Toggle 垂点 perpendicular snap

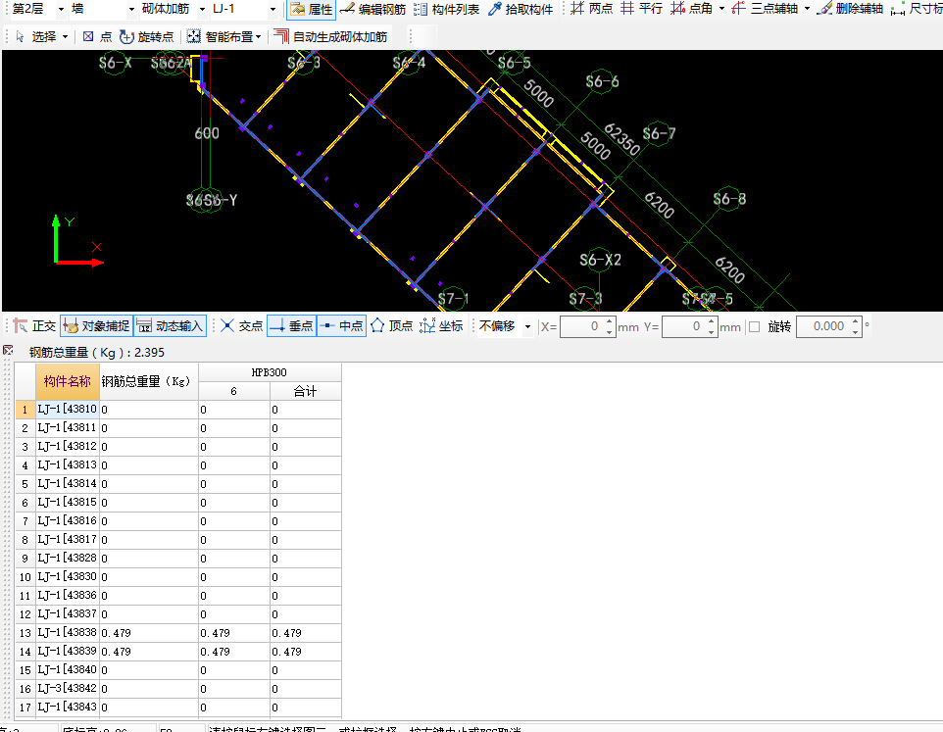[292, 325]
